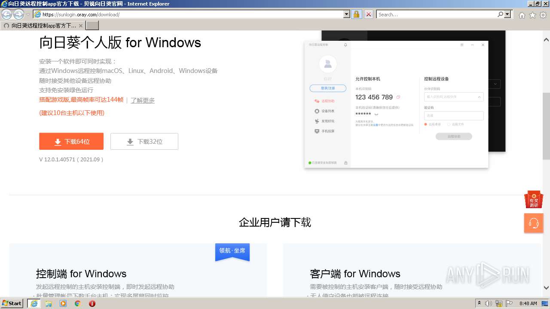This screenshot has height=309, width=550.
Task: Open the Home icon
Action: coord(522,15)
